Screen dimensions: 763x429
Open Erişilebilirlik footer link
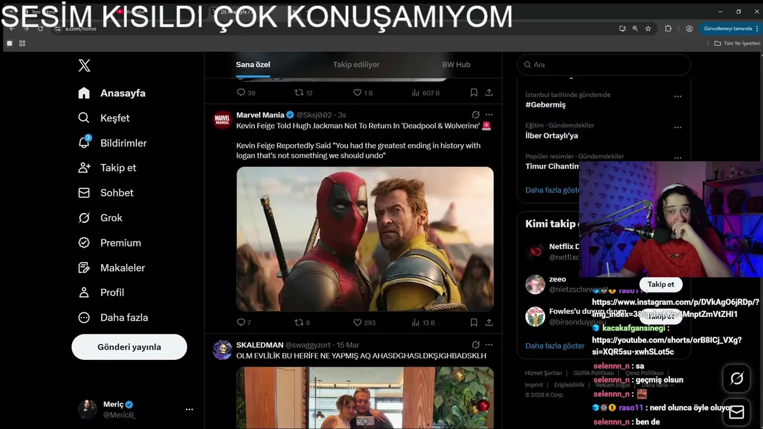point(569,385)
